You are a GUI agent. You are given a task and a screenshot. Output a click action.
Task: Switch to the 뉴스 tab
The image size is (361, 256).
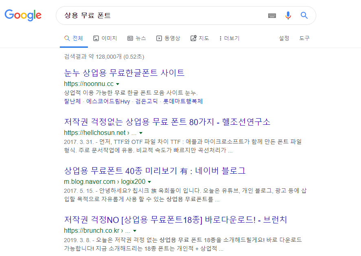137,38
